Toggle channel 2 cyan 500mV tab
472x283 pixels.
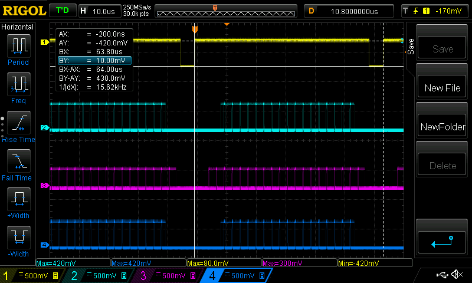coord(99,275)
